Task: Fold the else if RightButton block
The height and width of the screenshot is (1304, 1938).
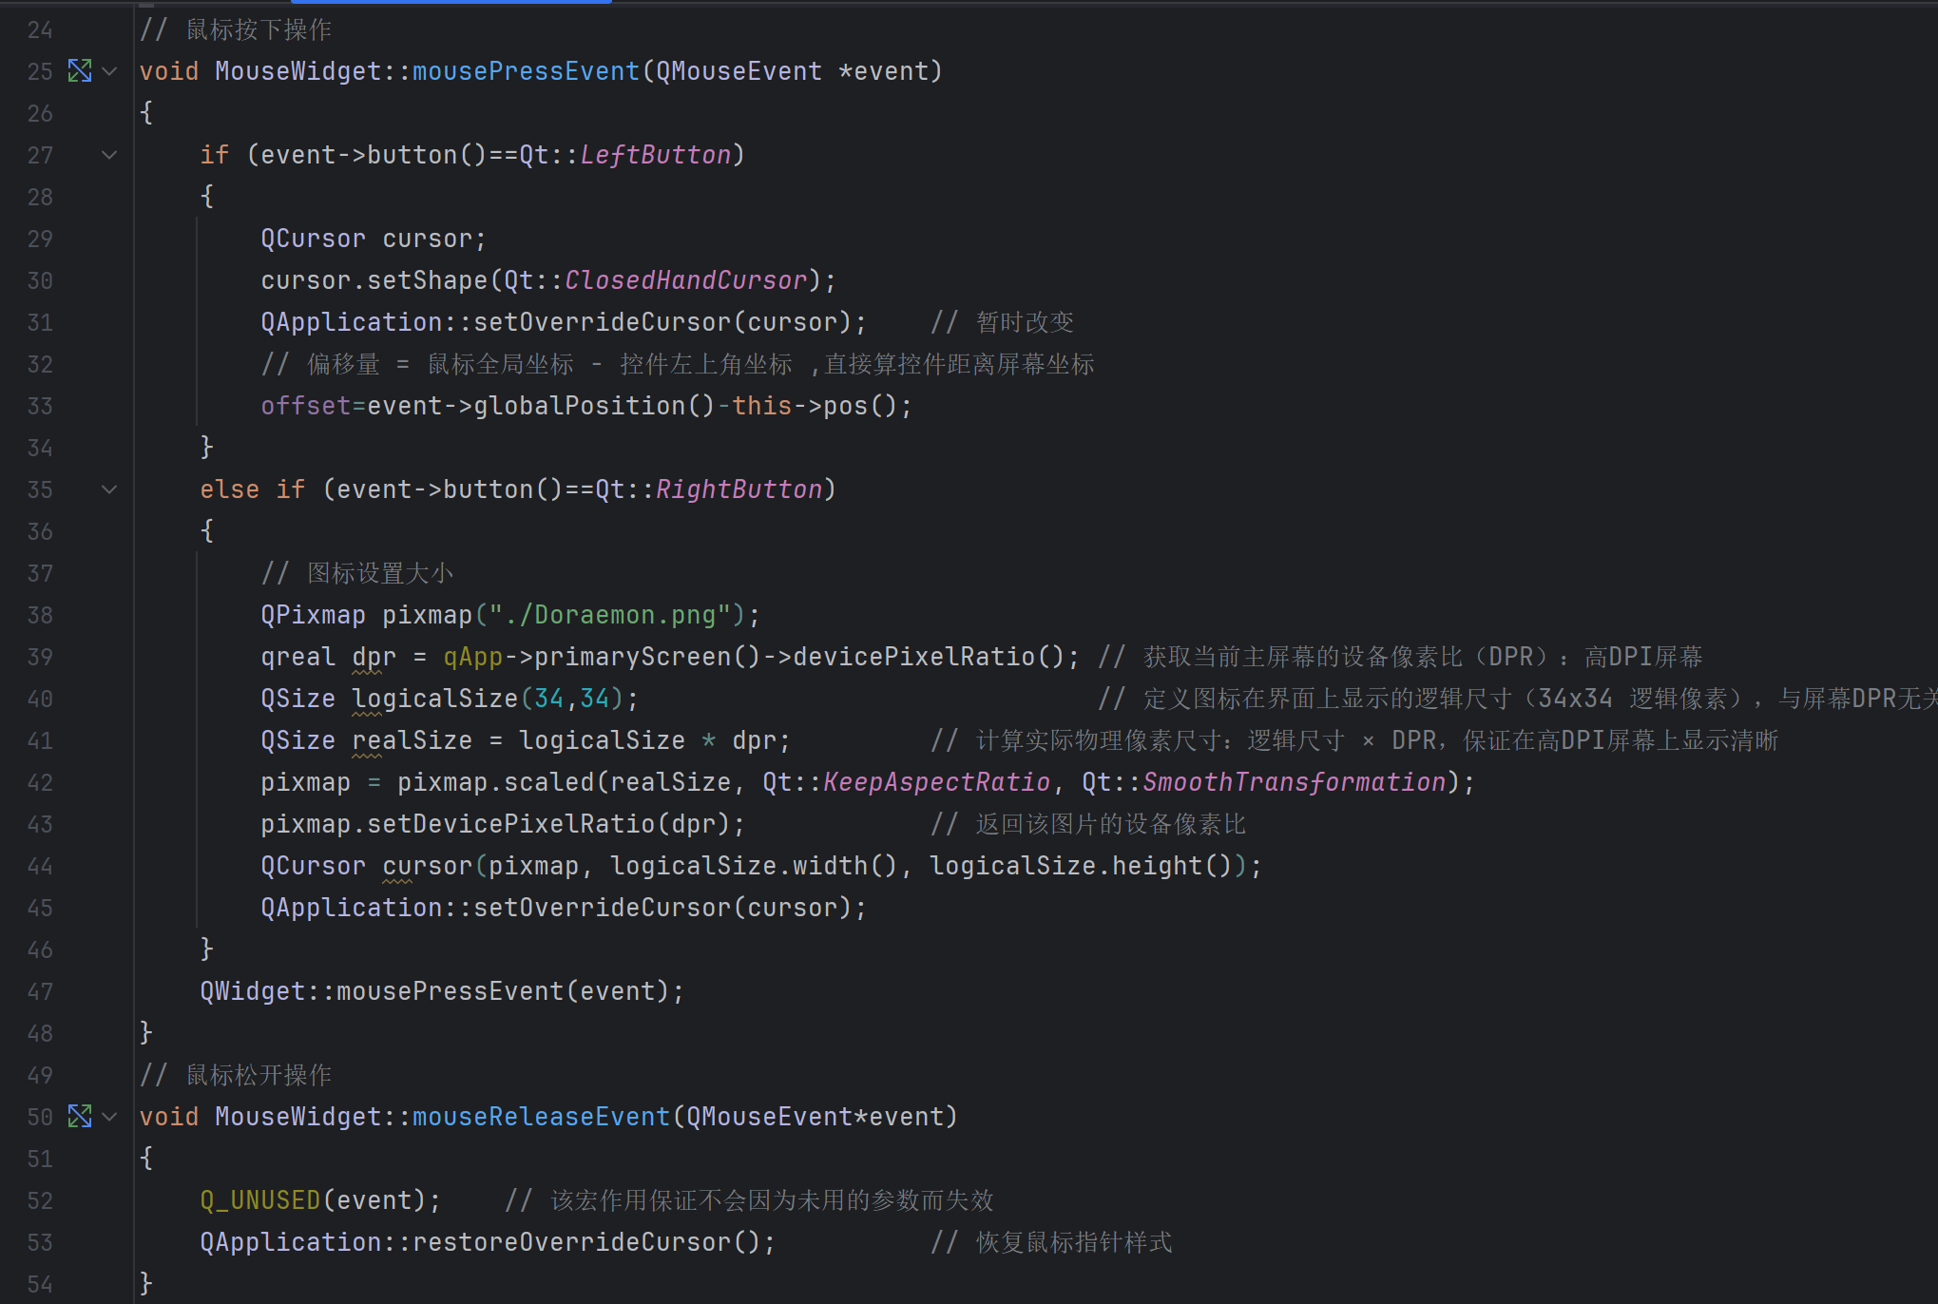Action: coord(110,489)
